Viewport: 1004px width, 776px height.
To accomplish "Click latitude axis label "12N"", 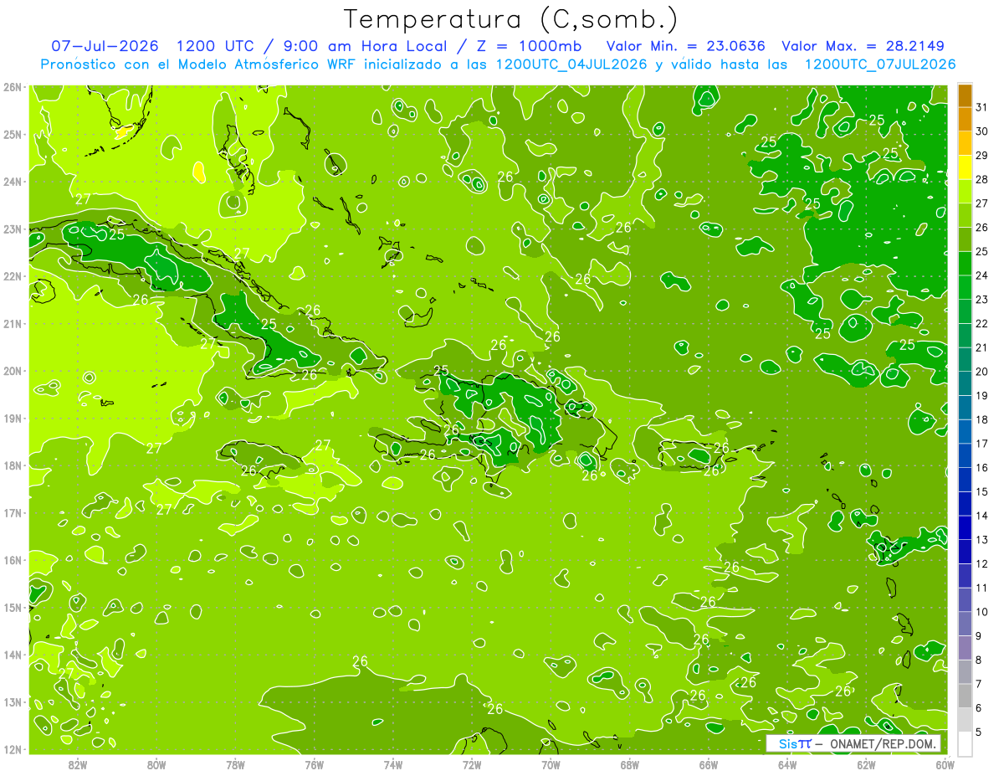I will 12,749.
